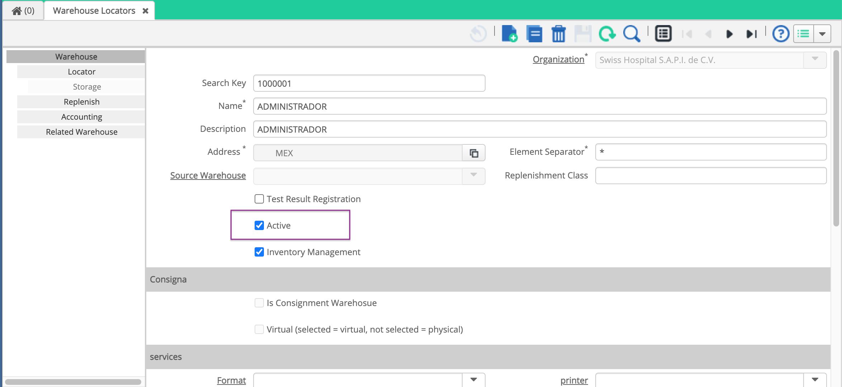Navigate to the next record

[729, 33]
